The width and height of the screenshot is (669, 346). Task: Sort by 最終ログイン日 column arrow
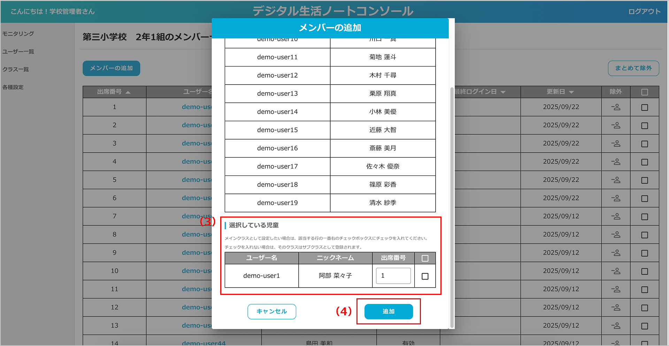point(503,92)
